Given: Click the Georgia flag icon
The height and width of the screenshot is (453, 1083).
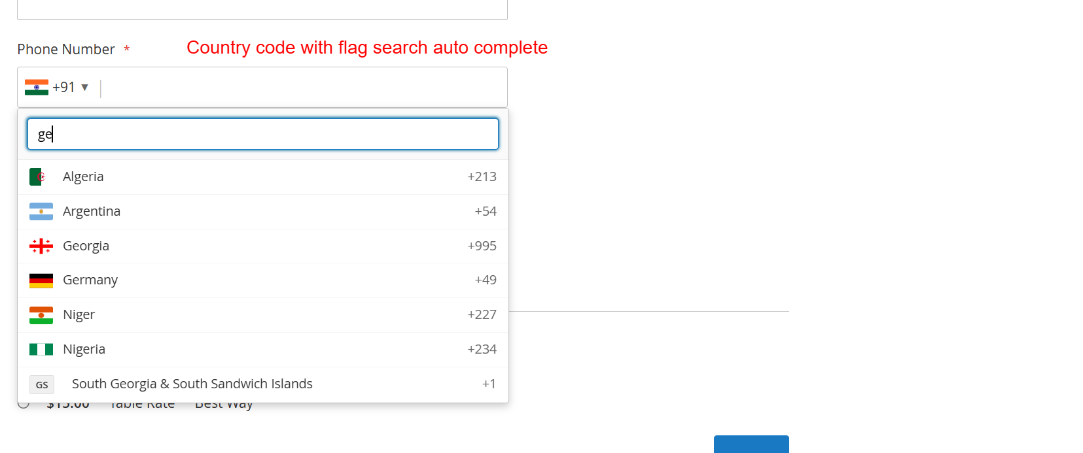Looking at the screenshot, I should (x=41, y=246).
